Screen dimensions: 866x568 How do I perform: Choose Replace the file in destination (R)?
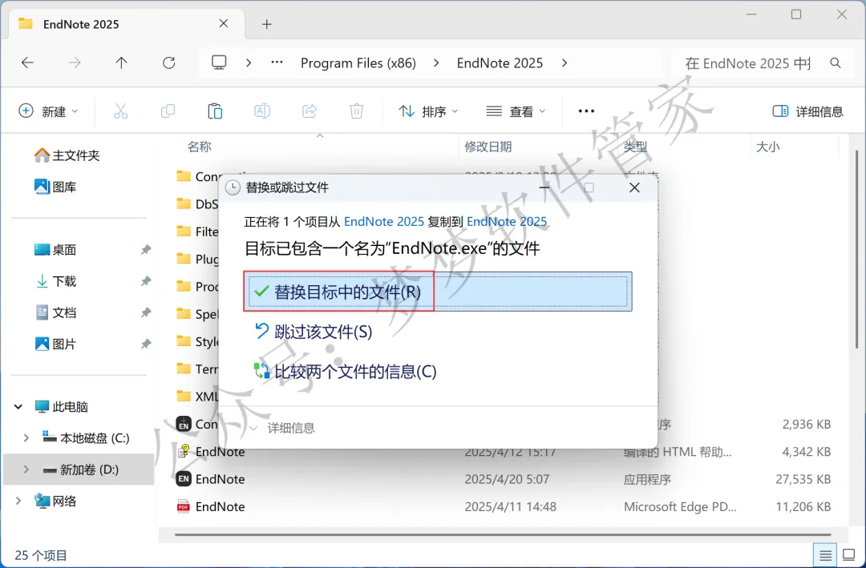438,292
